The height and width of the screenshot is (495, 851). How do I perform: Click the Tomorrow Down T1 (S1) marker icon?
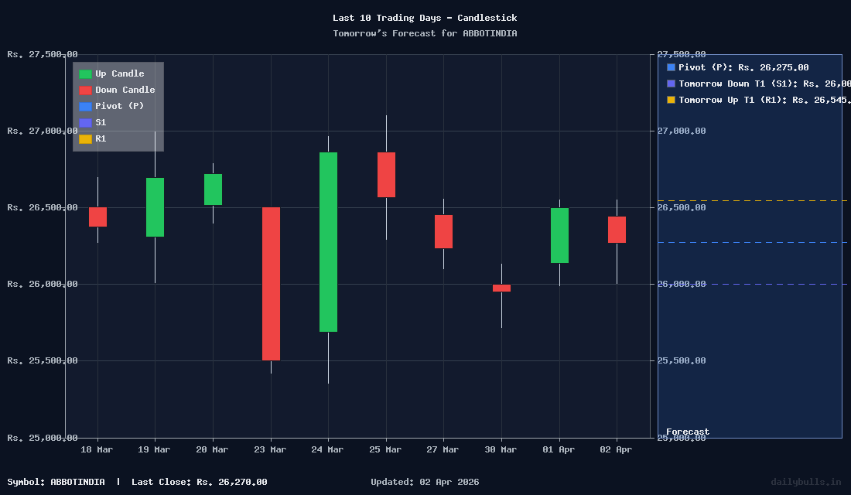click(670, 84)
